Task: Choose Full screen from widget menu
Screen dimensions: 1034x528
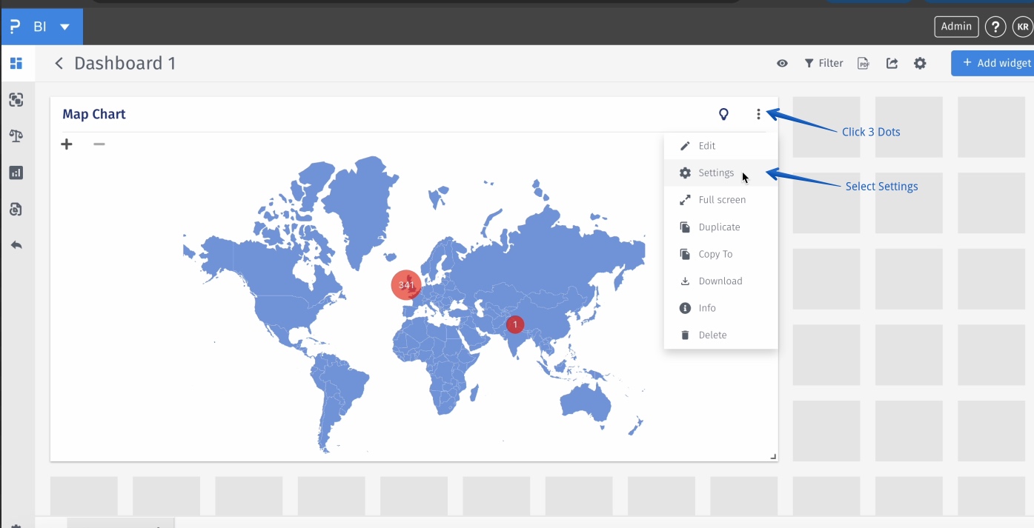Action: tap(720, 200)
